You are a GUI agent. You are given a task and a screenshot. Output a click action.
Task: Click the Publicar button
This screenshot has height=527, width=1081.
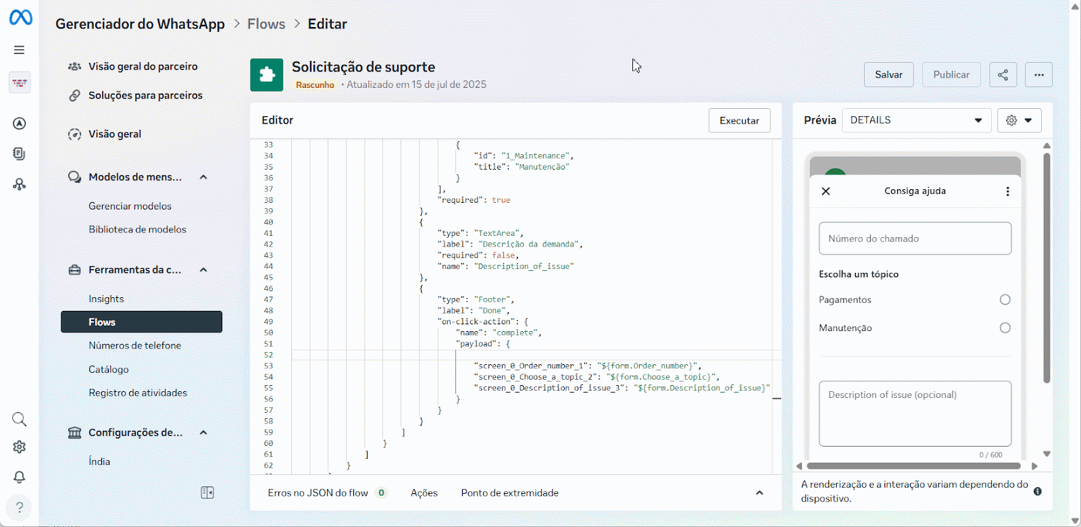click(951, 74)
